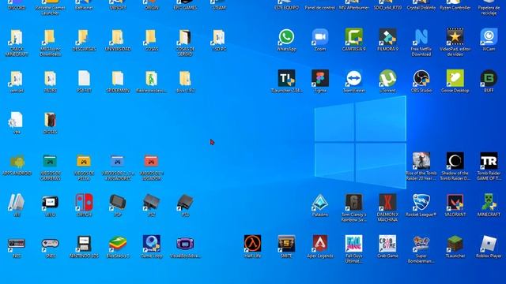Open the GameLoop shortcut
506x284 pixels.
pyautogui.click(x=151, y=244)
